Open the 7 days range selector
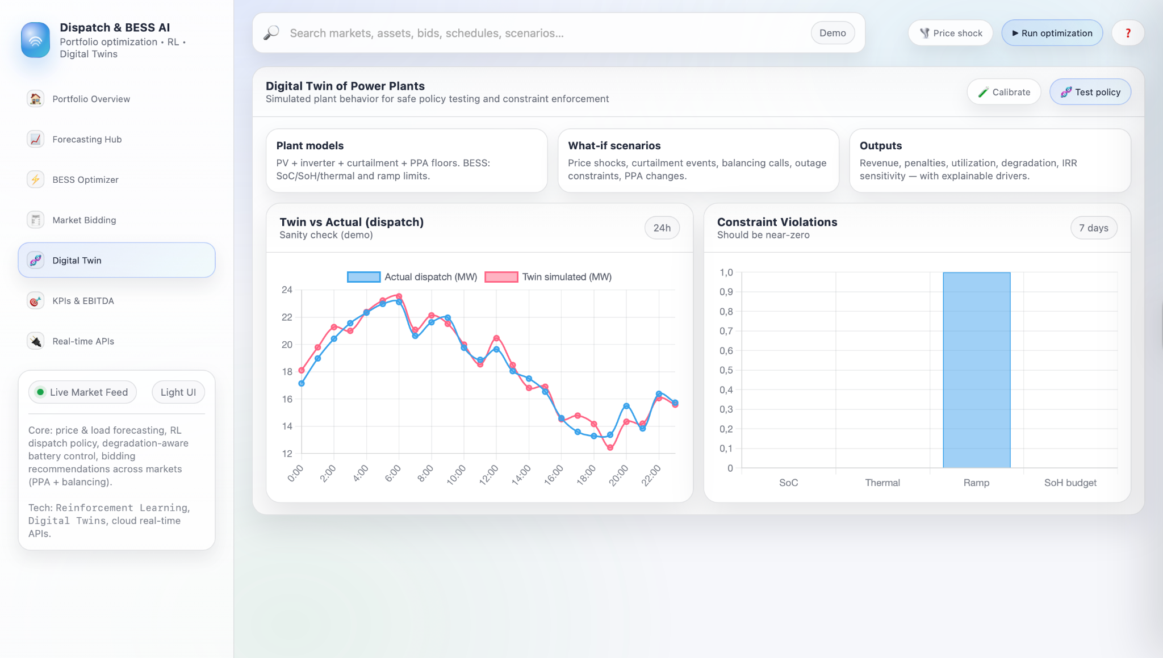This screenshot has width=1163, height=658. pyautogui.click(x=1093, y=228)
